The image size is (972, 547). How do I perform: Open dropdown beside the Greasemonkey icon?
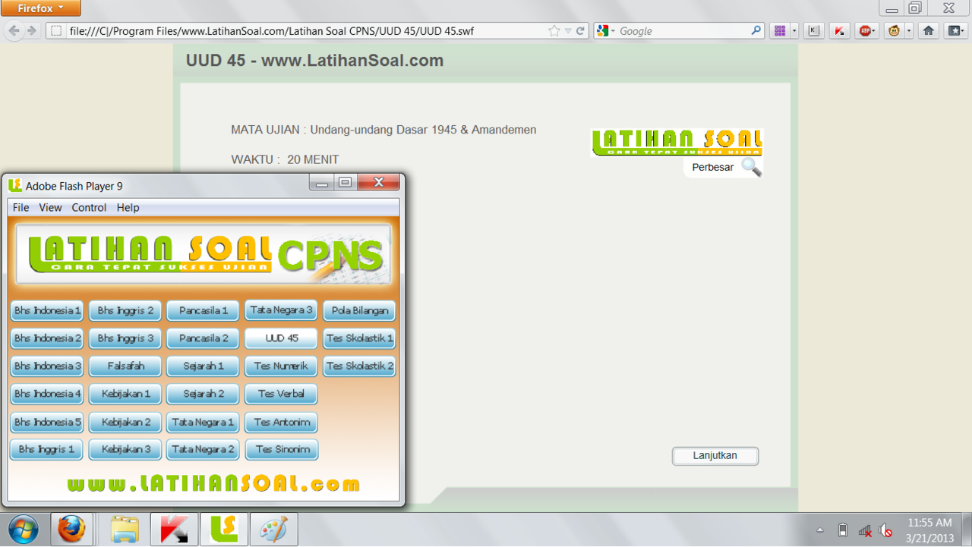pyautogui.click(x=909, y=31)
